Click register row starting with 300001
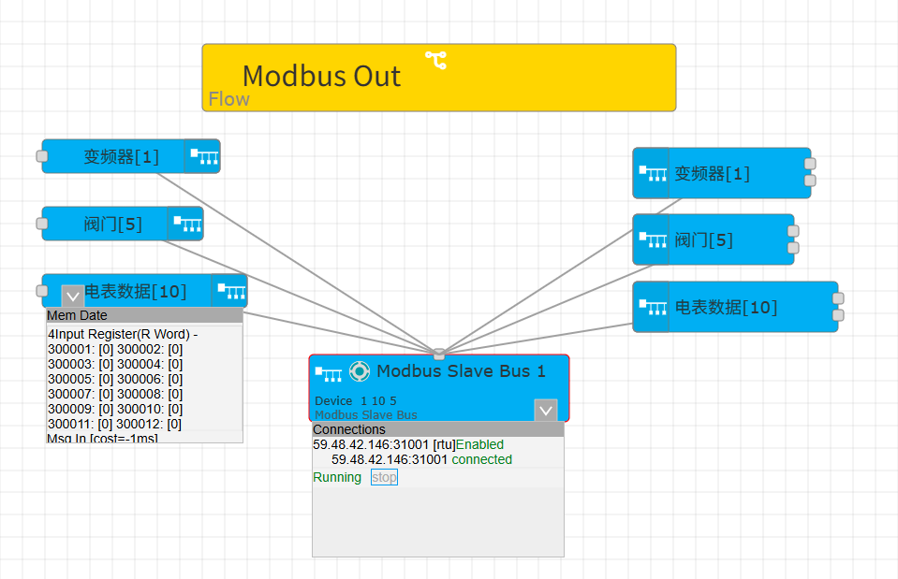Viewport: 898px width, 579px height. click(115, 349)
